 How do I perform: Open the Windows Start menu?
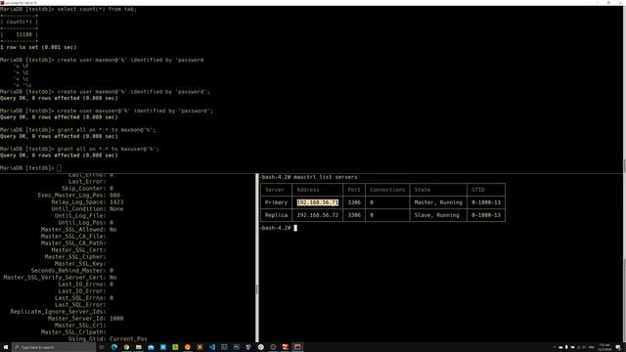(x=6, y=347)
